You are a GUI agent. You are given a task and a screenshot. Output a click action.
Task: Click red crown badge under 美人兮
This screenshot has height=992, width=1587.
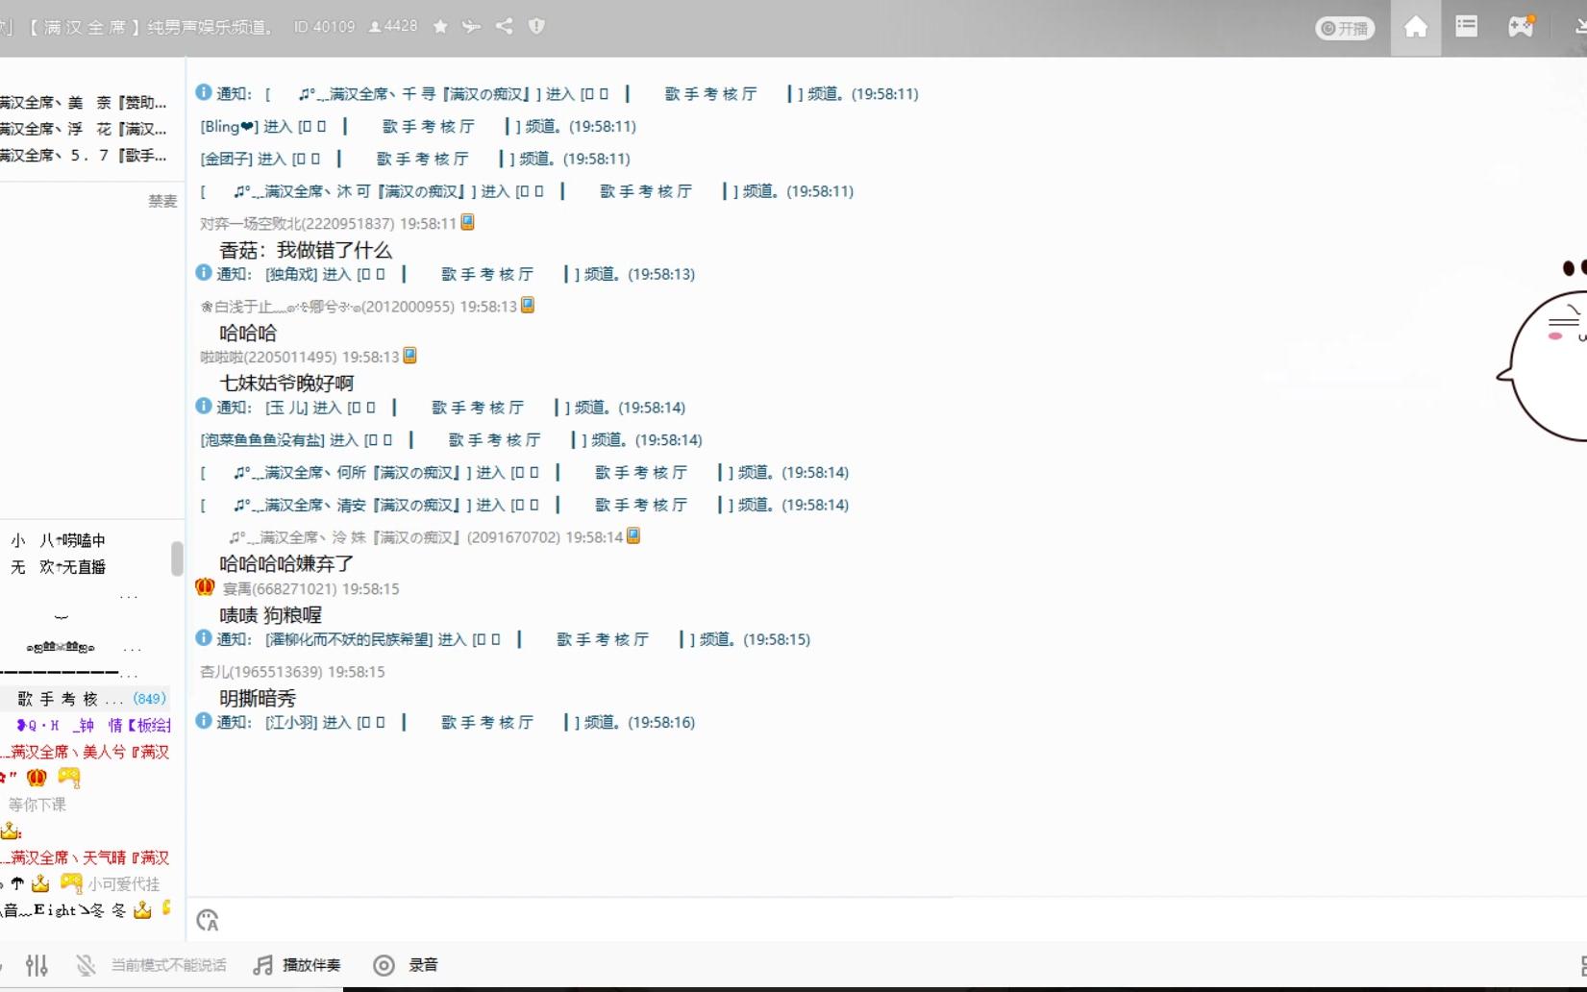[x=37, y=778]
